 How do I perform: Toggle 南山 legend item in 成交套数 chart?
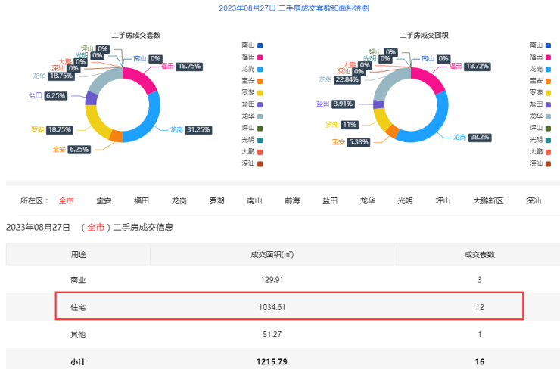point(252,45)
